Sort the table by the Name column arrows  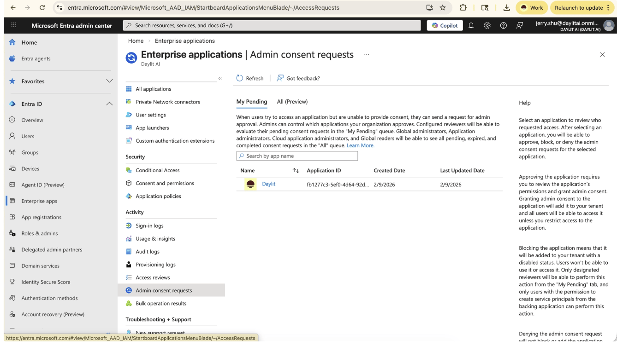pos(296,171)
